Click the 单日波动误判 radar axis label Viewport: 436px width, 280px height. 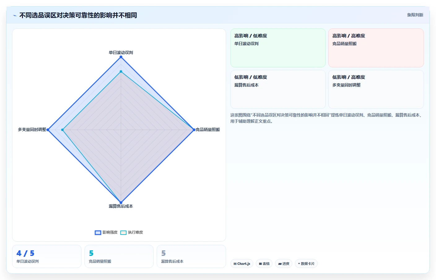click(x=121, y=53)
